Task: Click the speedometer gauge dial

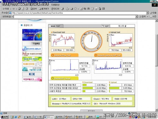Action: click(x=91, y=41)
